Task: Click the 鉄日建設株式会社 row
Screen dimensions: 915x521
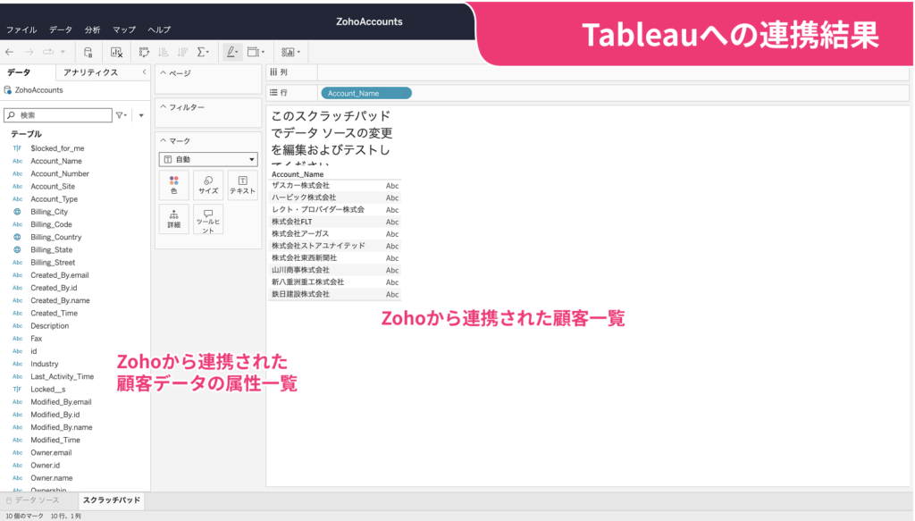Action: point(334,294)
